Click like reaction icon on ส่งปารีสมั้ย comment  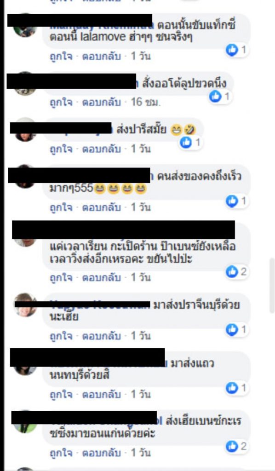coord(185,143)
